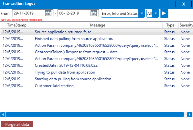The height and width of the screenshot is (130, 193).
Task: Click the horizontal scrollbar right arrow
Action: 190,115
